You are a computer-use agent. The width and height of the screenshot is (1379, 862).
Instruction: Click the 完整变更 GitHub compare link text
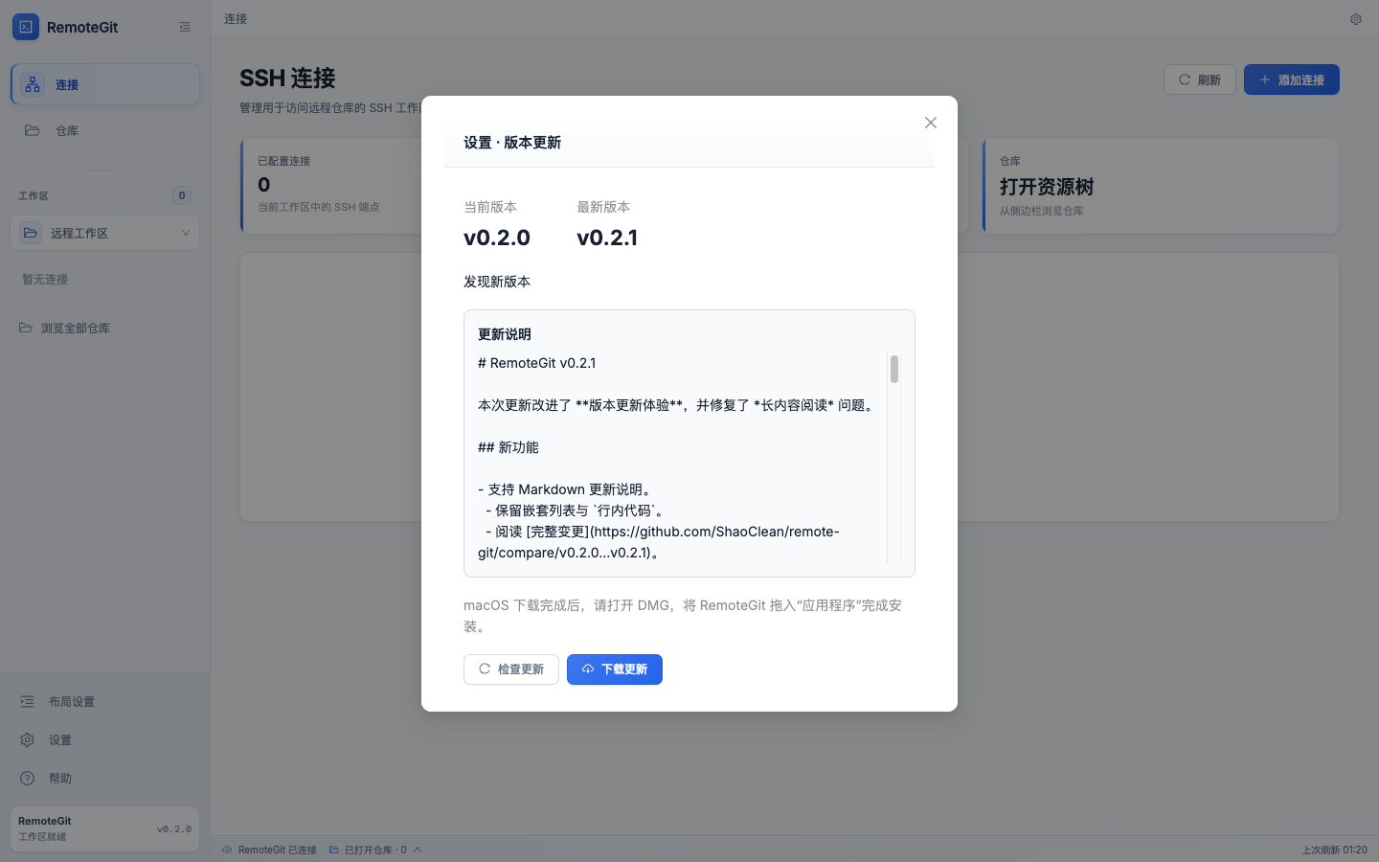659,542
